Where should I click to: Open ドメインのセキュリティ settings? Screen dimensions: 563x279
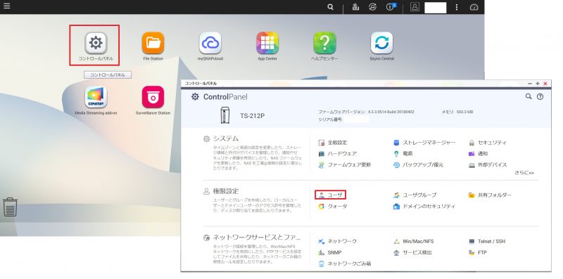point(424,206)
